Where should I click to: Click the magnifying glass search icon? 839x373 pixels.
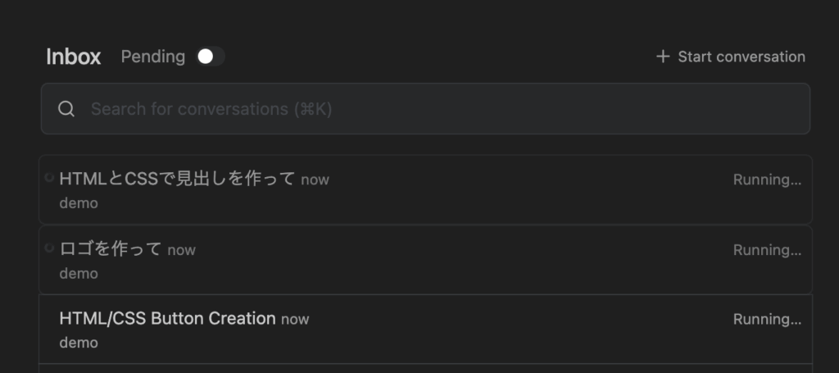[x=67, y=109]
